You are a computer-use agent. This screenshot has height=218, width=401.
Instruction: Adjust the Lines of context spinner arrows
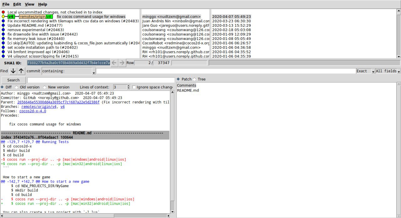pyautogui.click(x=128, y=87)
